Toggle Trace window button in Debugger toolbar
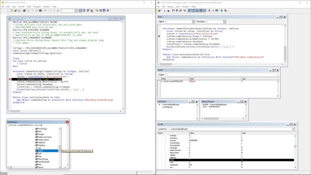 [189, 10]
